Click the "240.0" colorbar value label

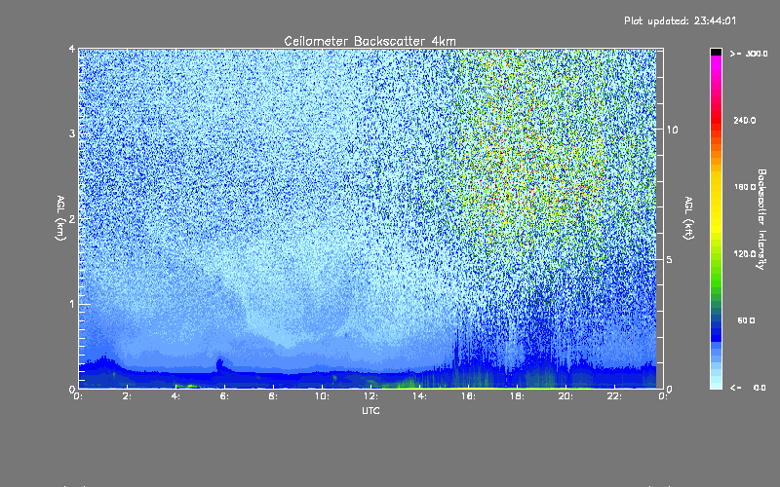pyautogui.click(x=745, y=120)
